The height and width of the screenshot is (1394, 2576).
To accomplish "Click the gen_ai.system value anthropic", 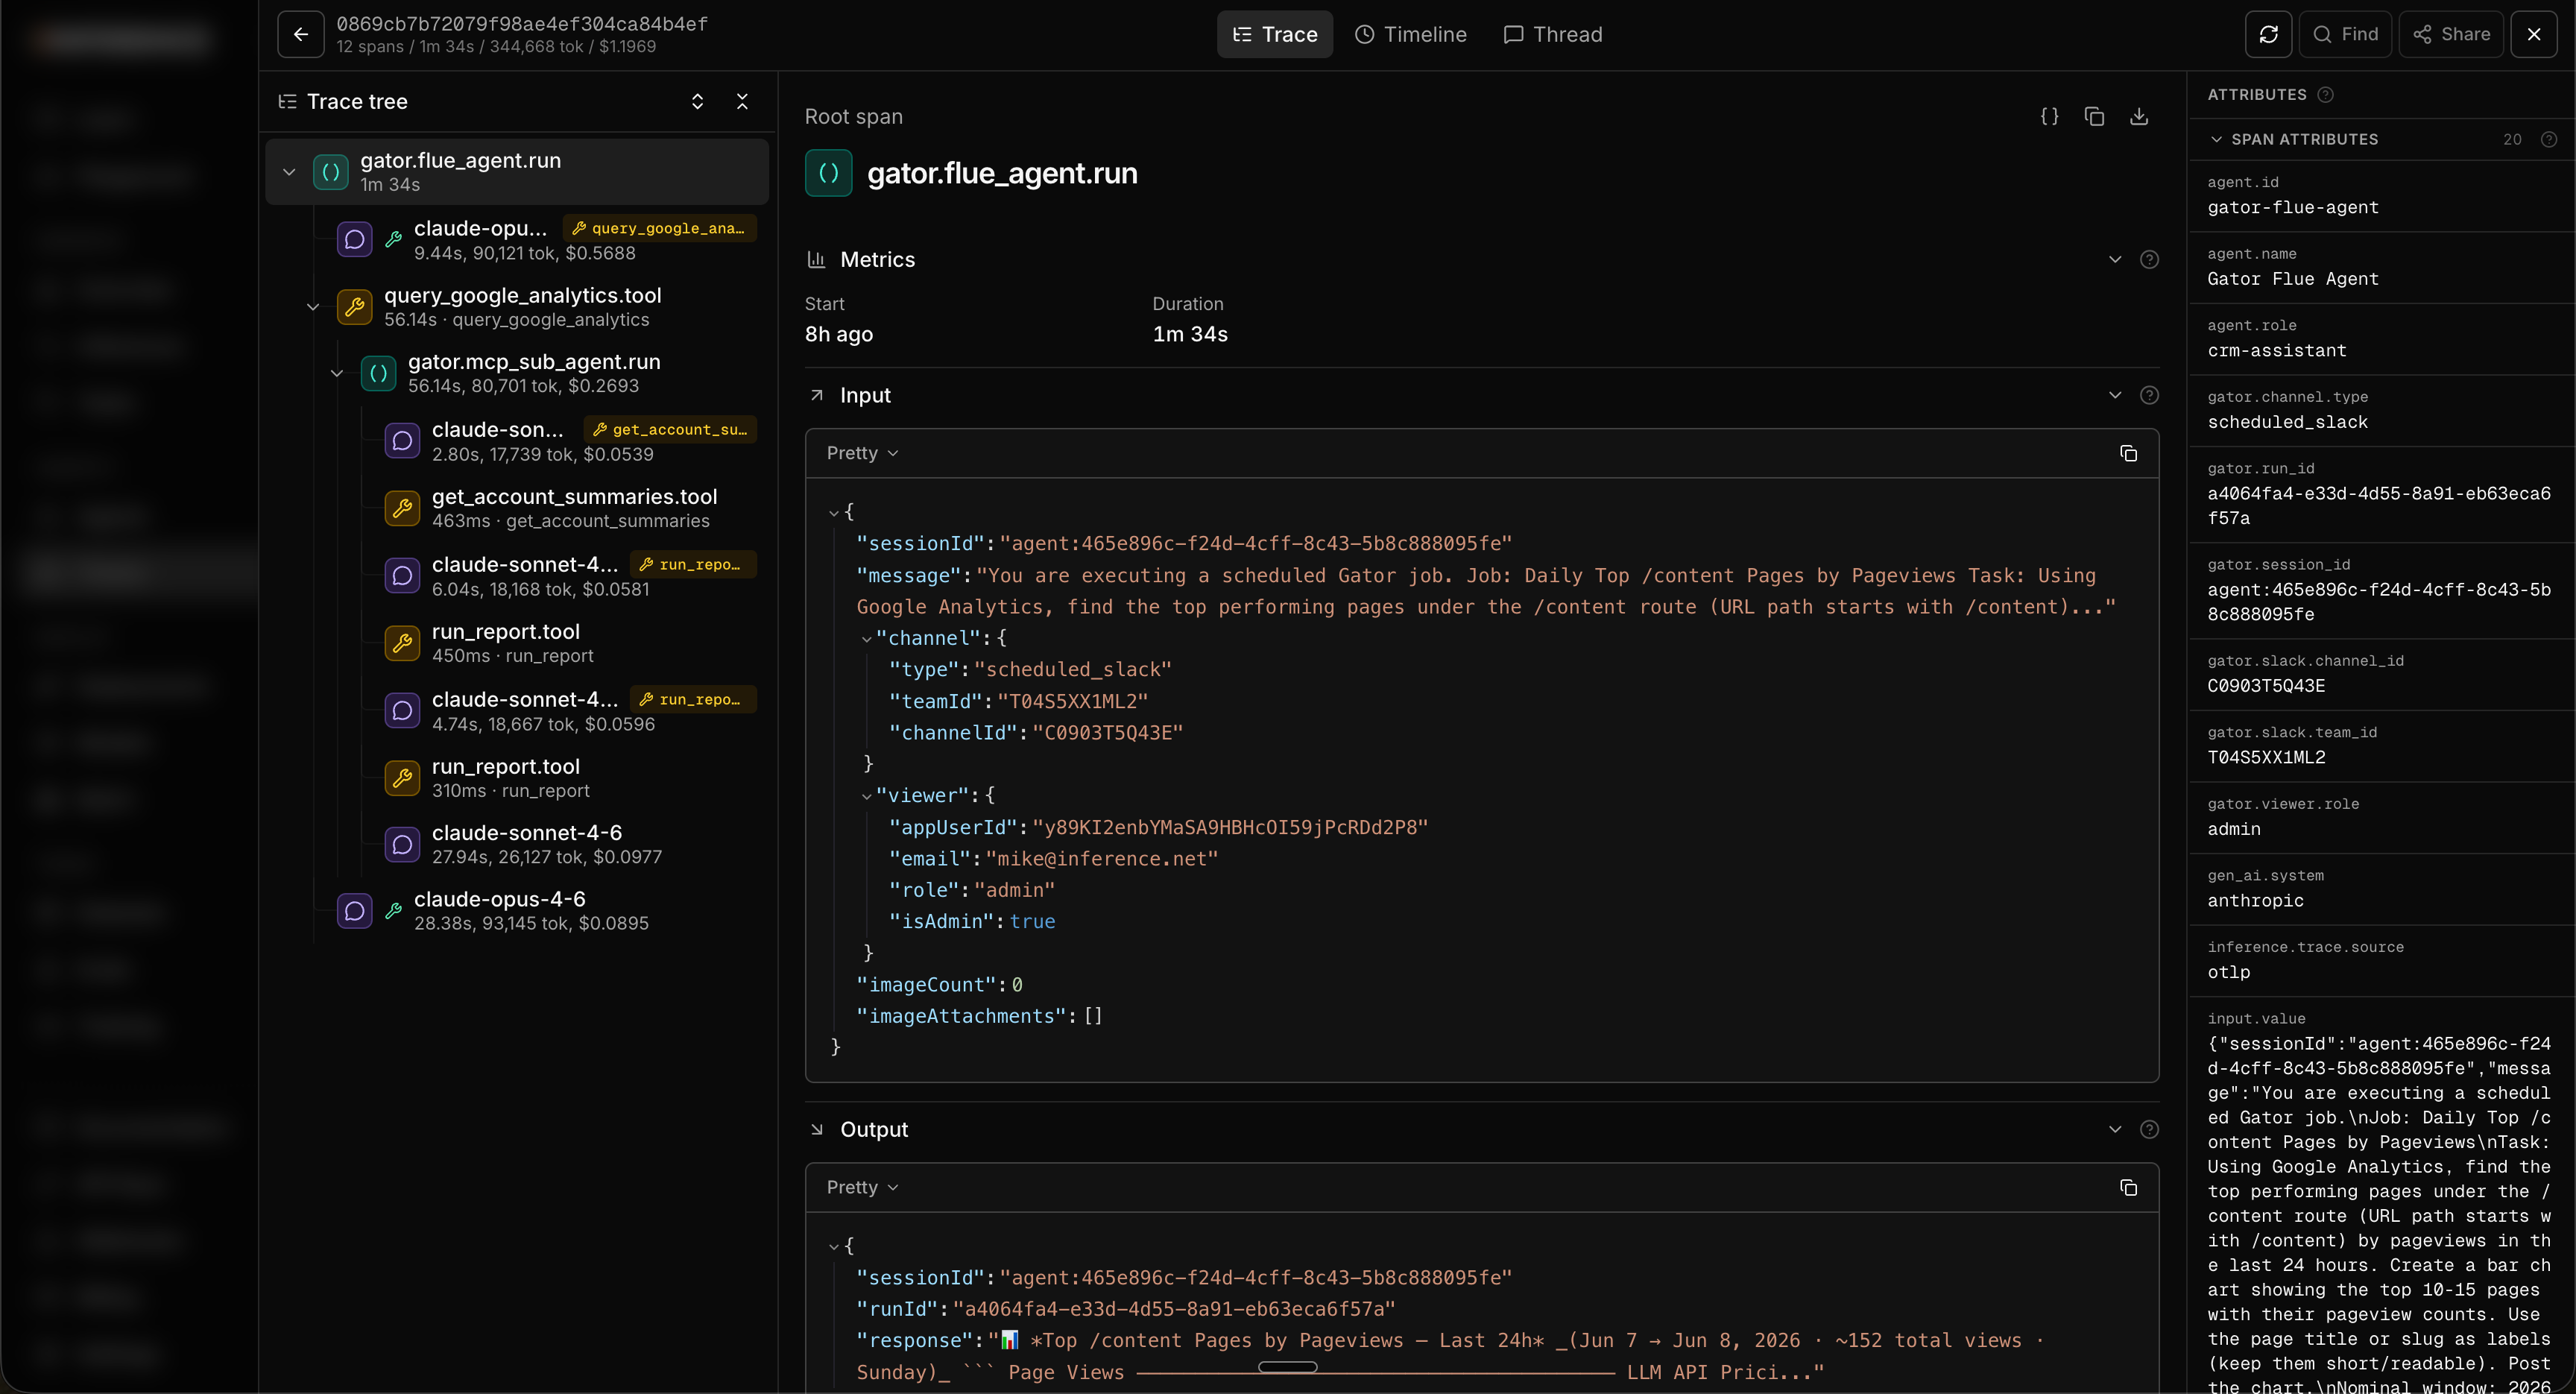I will (2255, 900).
